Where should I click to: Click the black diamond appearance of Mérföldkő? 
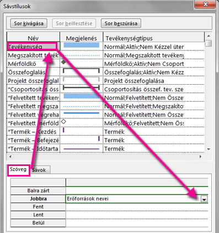pos(63,62)
